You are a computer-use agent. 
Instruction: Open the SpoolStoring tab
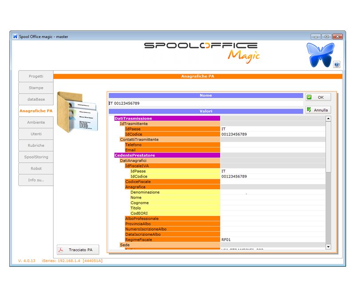(x=36, y=157)
